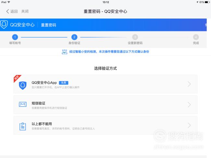This screenshot has width=211, height=158.
Task: Click the QQ安全中心 shield logo in the header
Action: pos(4,24)
